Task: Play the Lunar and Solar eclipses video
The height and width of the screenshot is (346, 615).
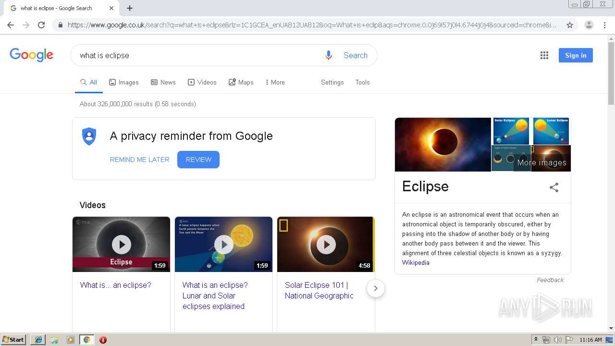Action: pyautogui.click(x=224, y=245)
